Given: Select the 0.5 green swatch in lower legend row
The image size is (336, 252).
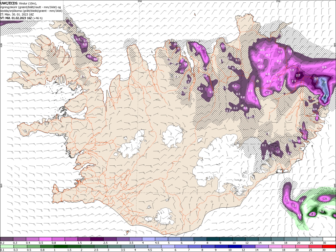Looking at the screenshot, I should pos(34,246).
